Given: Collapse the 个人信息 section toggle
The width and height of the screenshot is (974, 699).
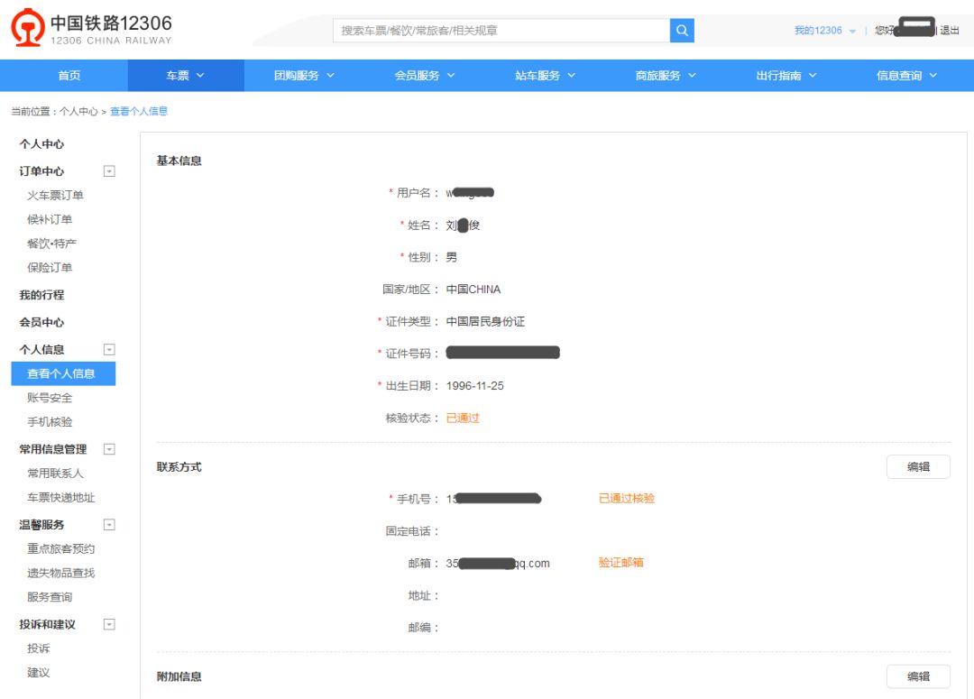Looking at the screenshot, I should tap(109, 349).
